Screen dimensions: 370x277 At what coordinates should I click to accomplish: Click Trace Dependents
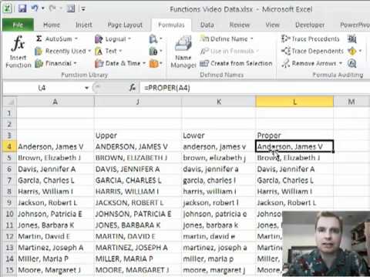(312, 52)
